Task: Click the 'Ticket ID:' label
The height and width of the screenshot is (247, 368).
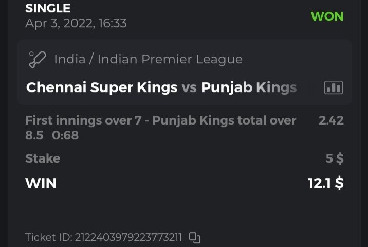Action: [x=49, y=237]
